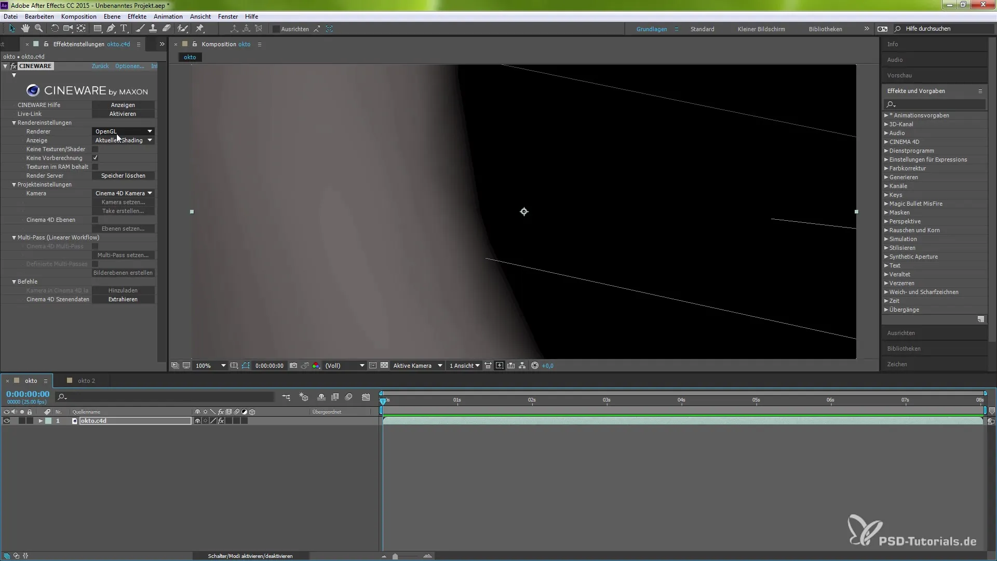Image resolution: width=997 pixels, height=561 pixels.
Task: Click Extrahieren for Cinema 4D Szenendaten
Action: pos(123,299)
